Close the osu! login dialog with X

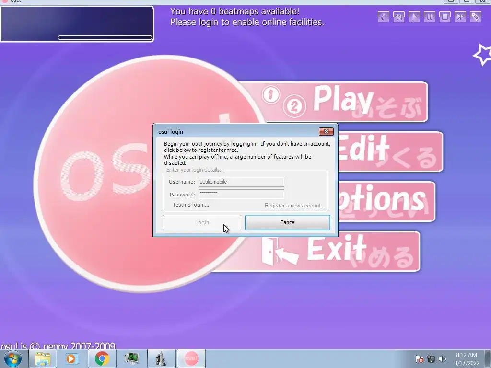[x=326, y=131]
